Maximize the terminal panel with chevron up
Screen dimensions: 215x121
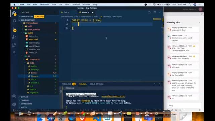pyautogui.click(x=155, y=84)
